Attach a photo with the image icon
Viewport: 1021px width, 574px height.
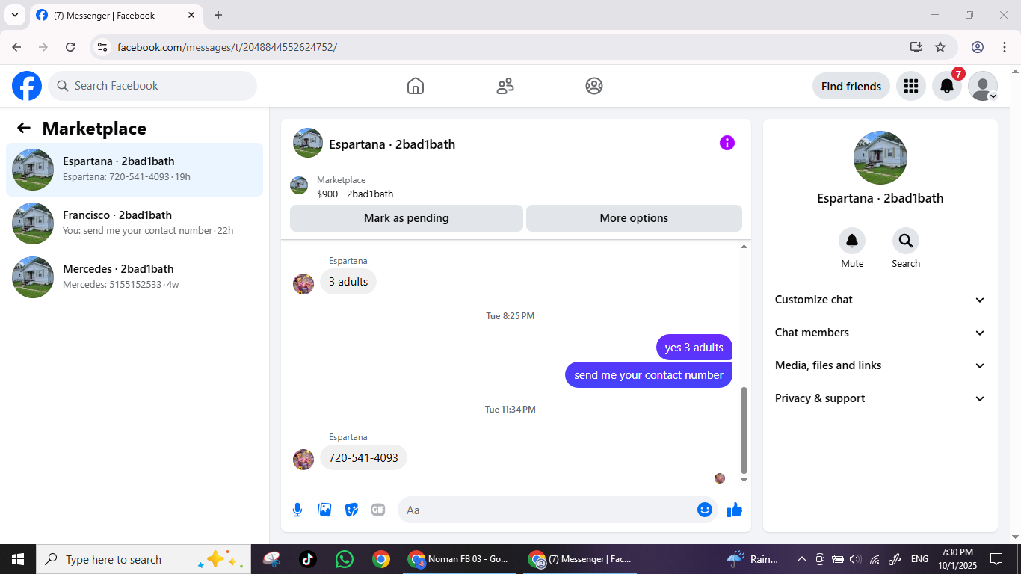click(x=324, y=510)
